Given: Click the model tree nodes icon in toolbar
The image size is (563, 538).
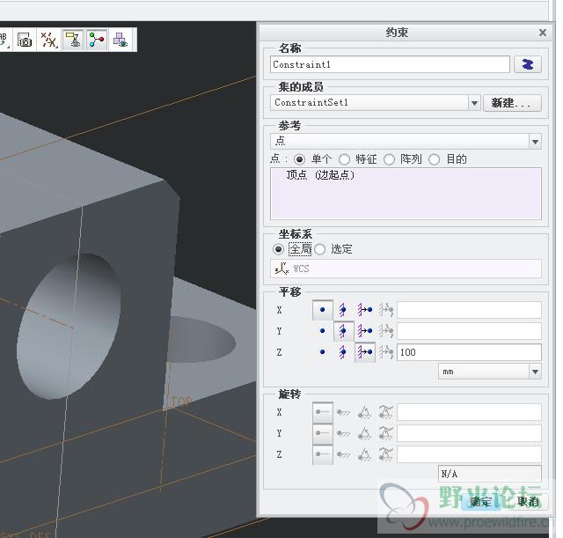Looking at the screenshot, I should 97,40.
